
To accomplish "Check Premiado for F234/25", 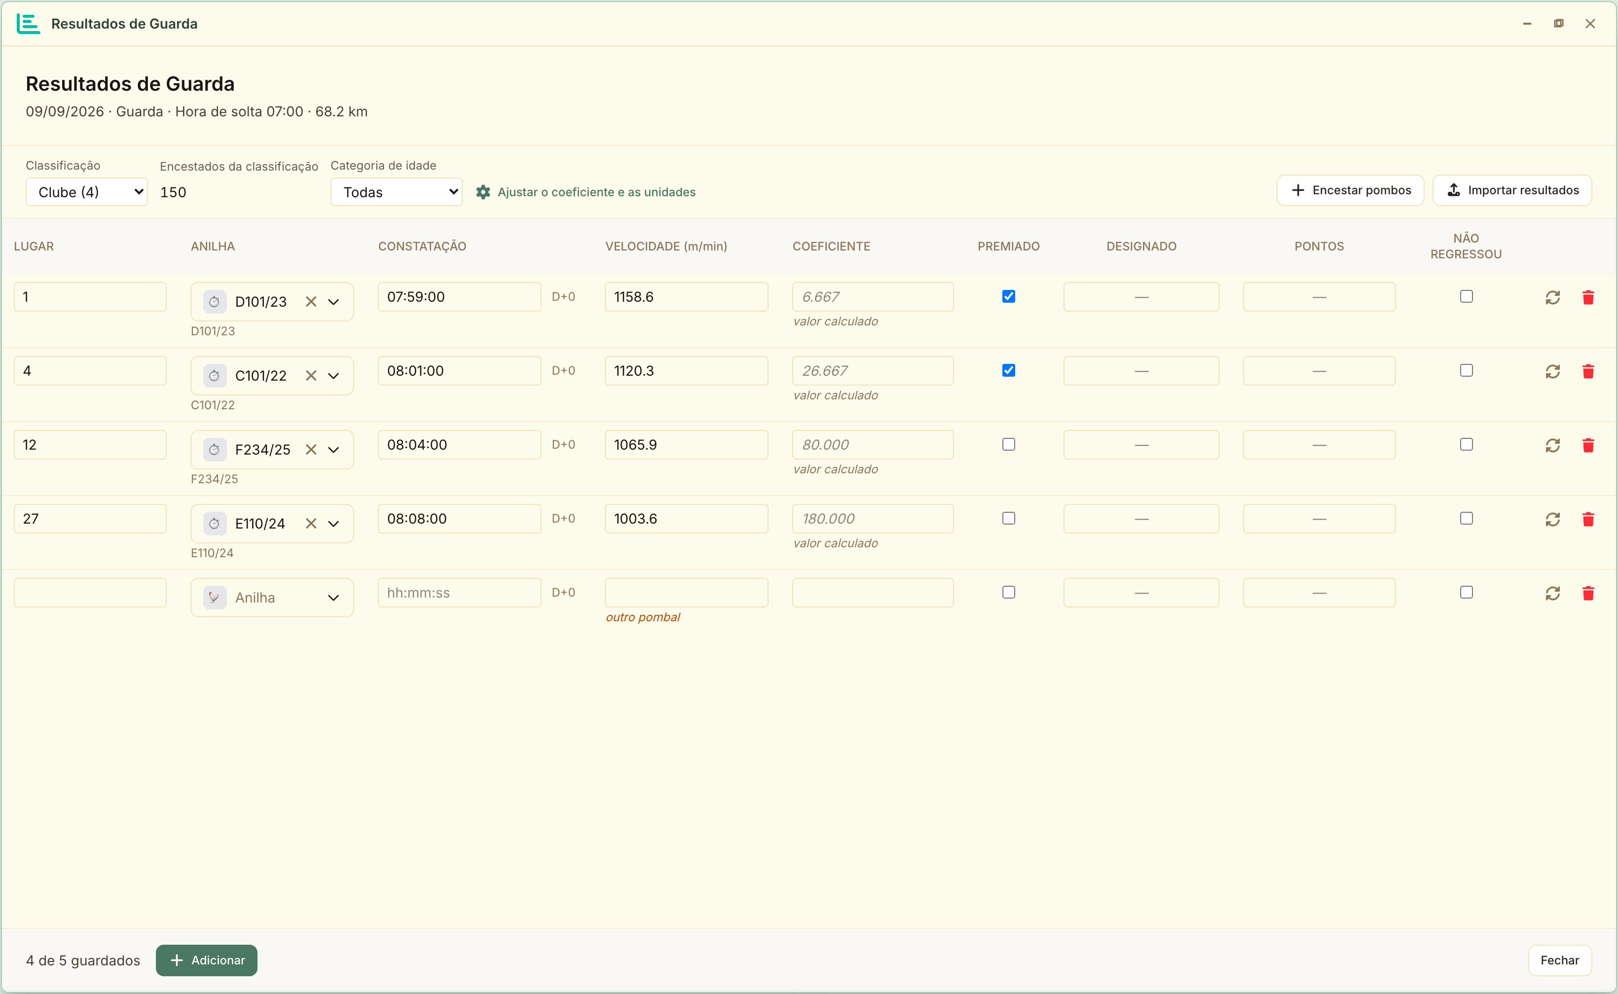I will [1008, 444].
